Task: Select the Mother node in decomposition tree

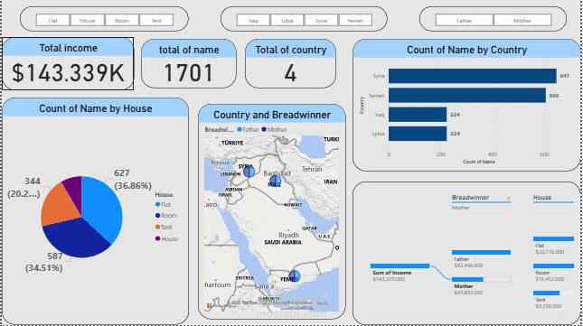Action: [x=481, y=280]
